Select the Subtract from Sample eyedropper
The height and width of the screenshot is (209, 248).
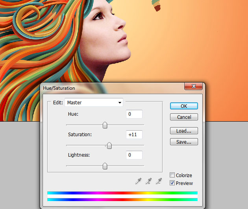click(x=159, y=181)
